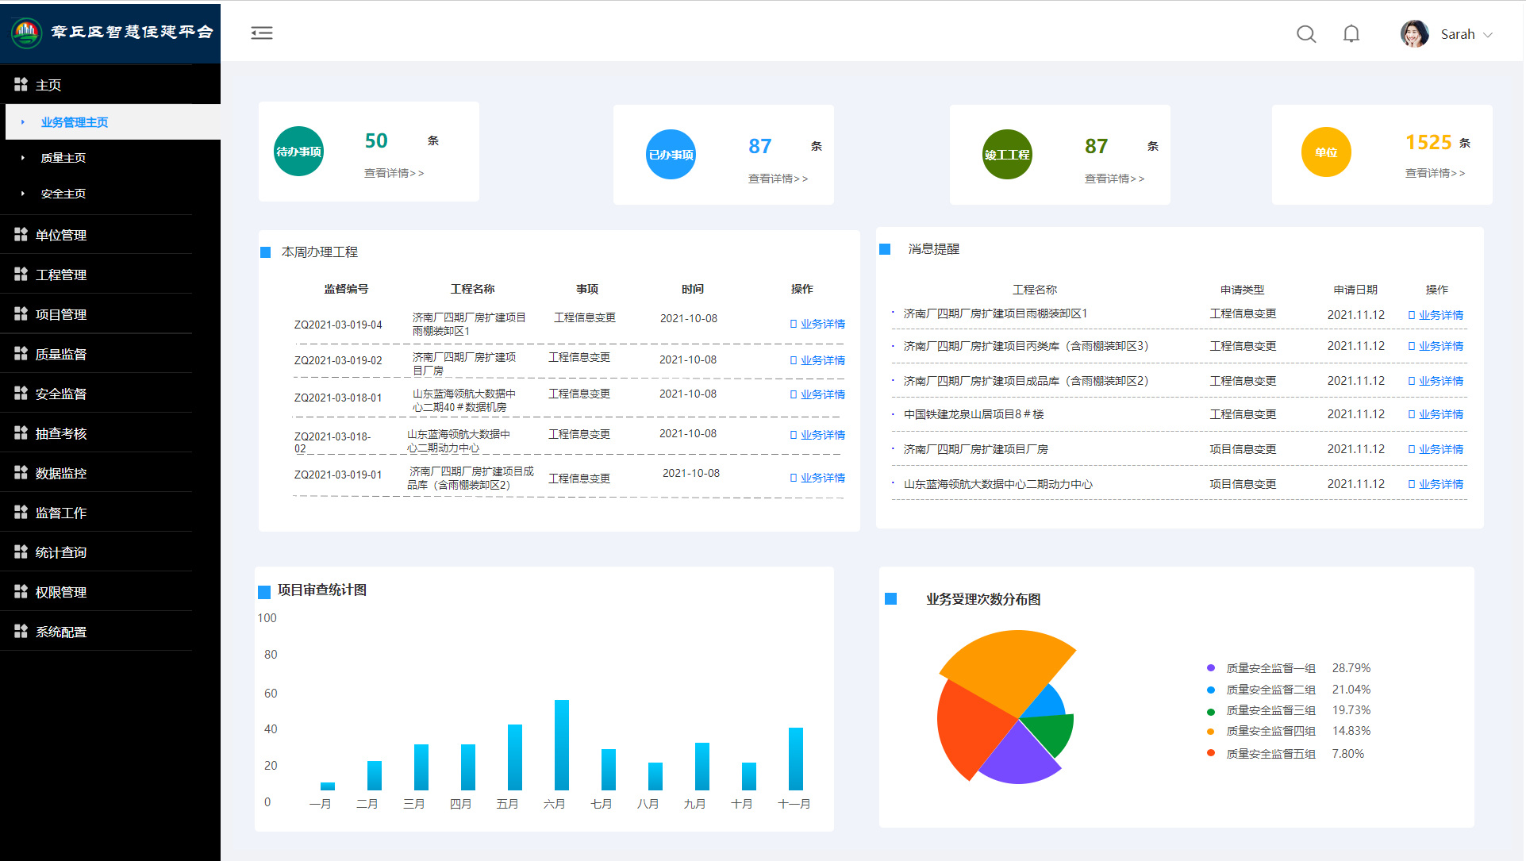Screen dimensions: 1526x861
Task: Click ZQ2021-03-018-02 supervision number cell
Action: coord(332,442)
